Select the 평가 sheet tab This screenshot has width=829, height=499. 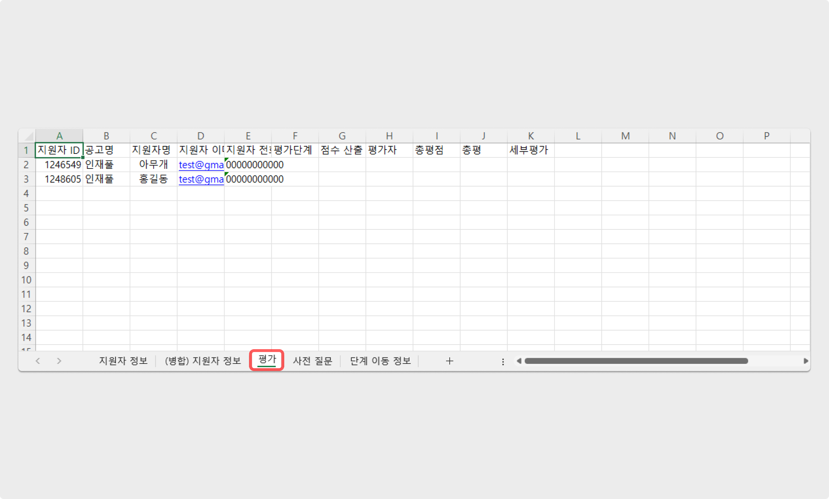[x=267, y=360]
